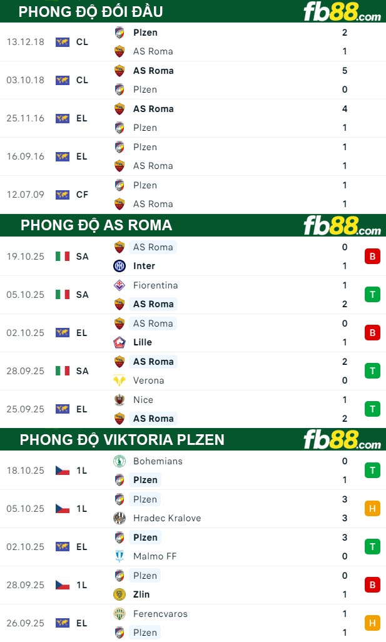Open the Verona team name link
The width and height of the screenshot is (386, 642).
(x=148, y=380)
